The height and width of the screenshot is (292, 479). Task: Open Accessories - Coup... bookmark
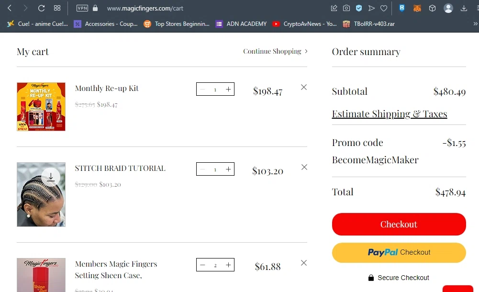(106, 24)
